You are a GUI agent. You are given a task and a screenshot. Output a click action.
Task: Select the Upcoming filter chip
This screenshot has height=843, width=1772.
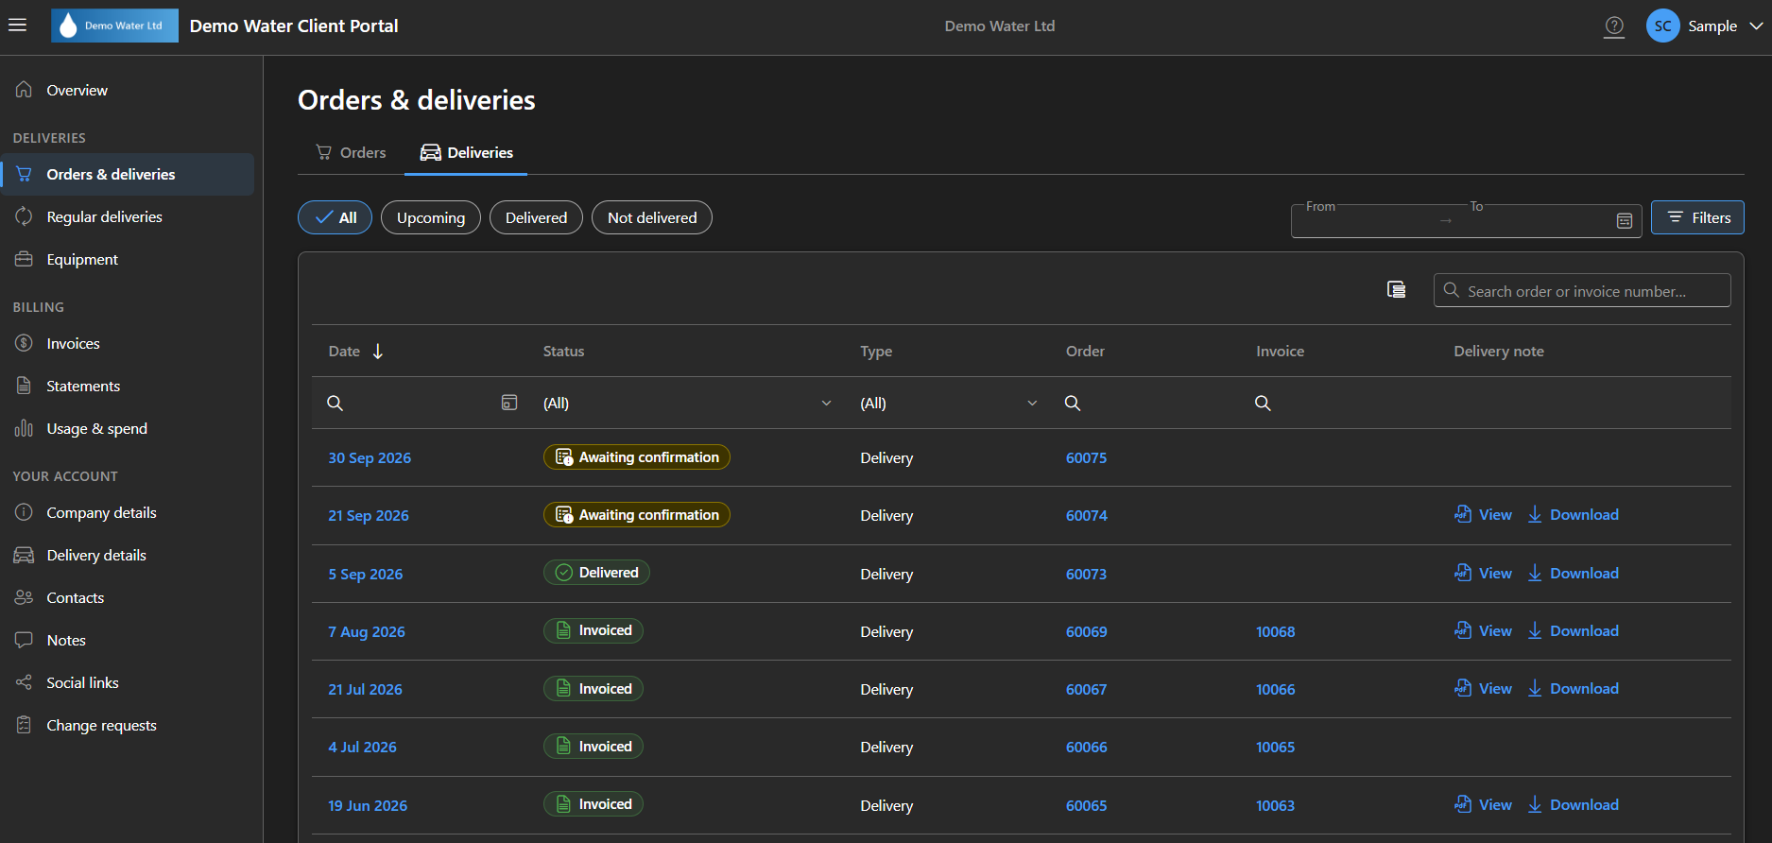click(x=431, y=217)
